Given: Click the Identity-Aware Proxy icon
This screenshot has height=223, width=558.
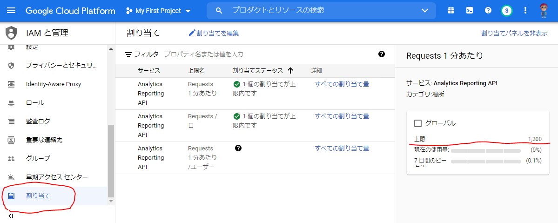Looking at the screenshot, I should click(11, 84).
